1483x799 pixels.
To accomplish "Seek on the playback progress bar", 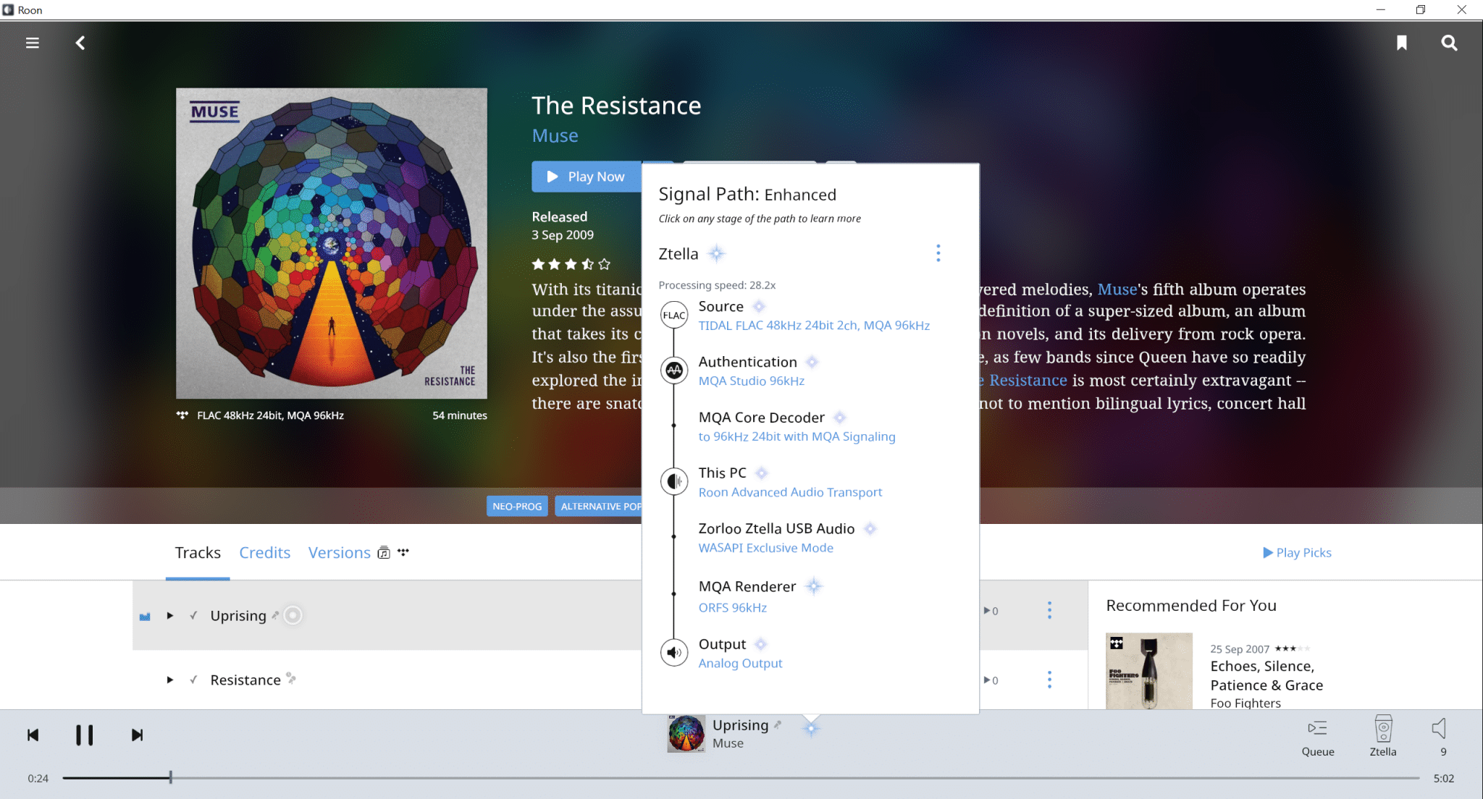I will (x=741, y=778).
